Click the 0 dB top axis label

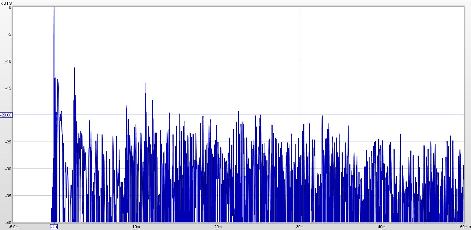pos(11,8)
